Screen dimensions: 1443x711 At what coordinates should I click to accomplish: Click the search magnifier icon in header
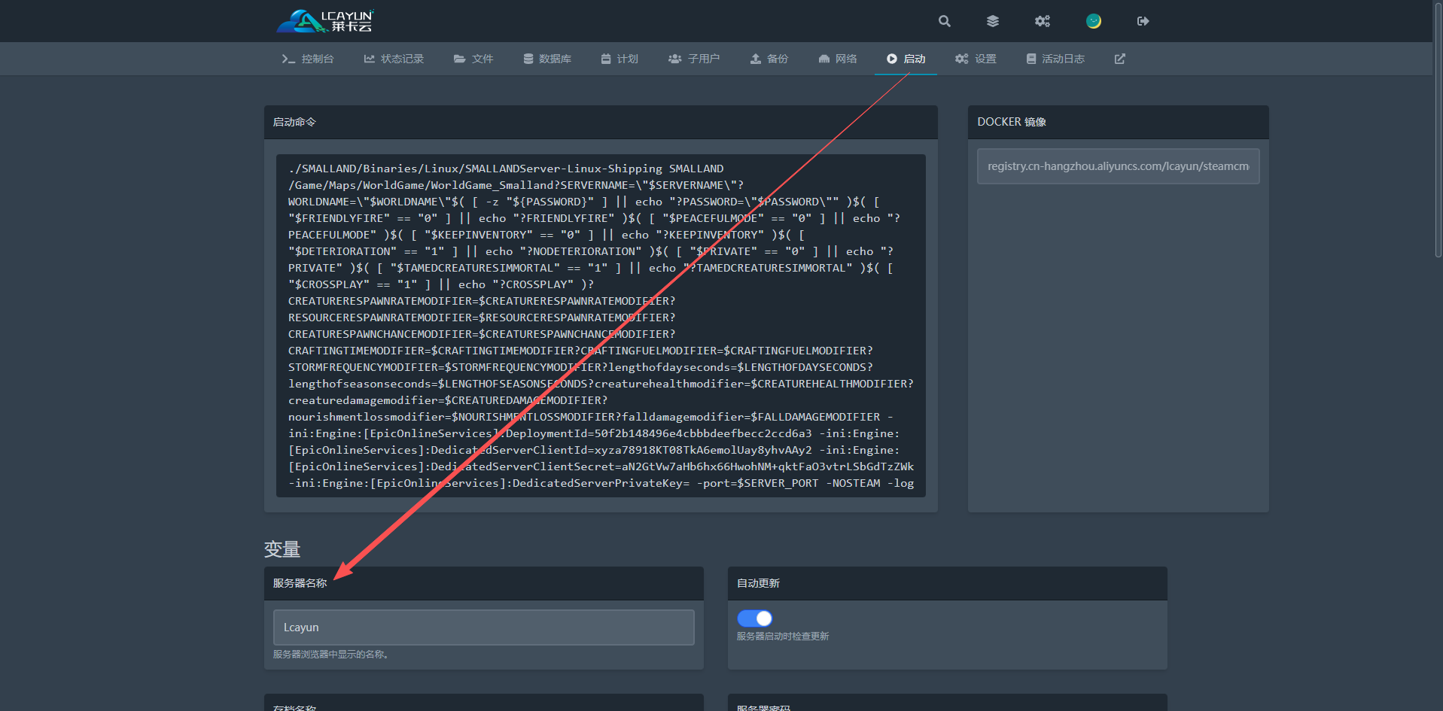point(944,21)
